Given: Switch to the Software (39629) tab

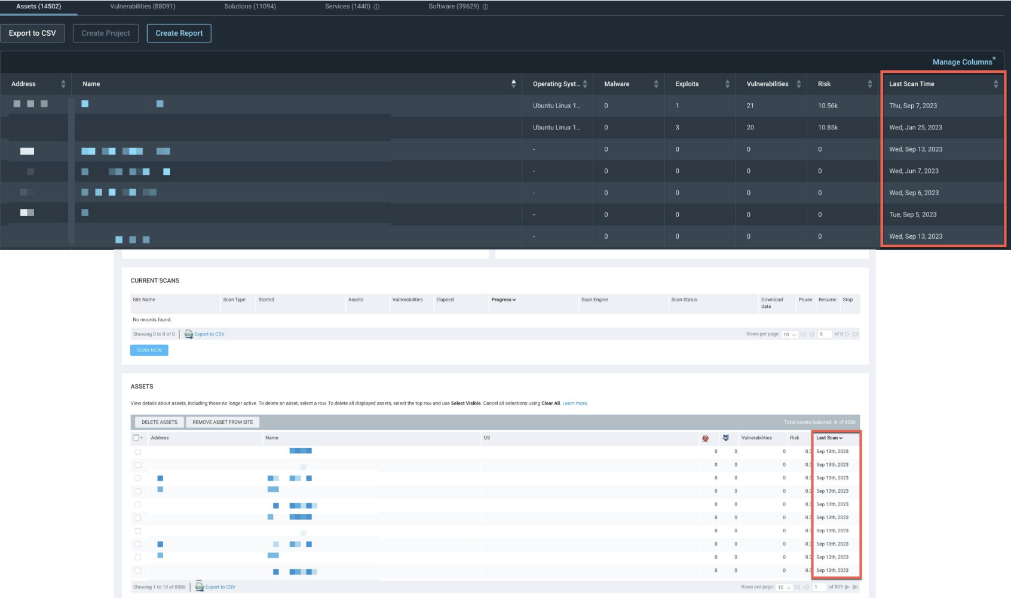Looking at the screenshot, I should (x=454, y=7).
